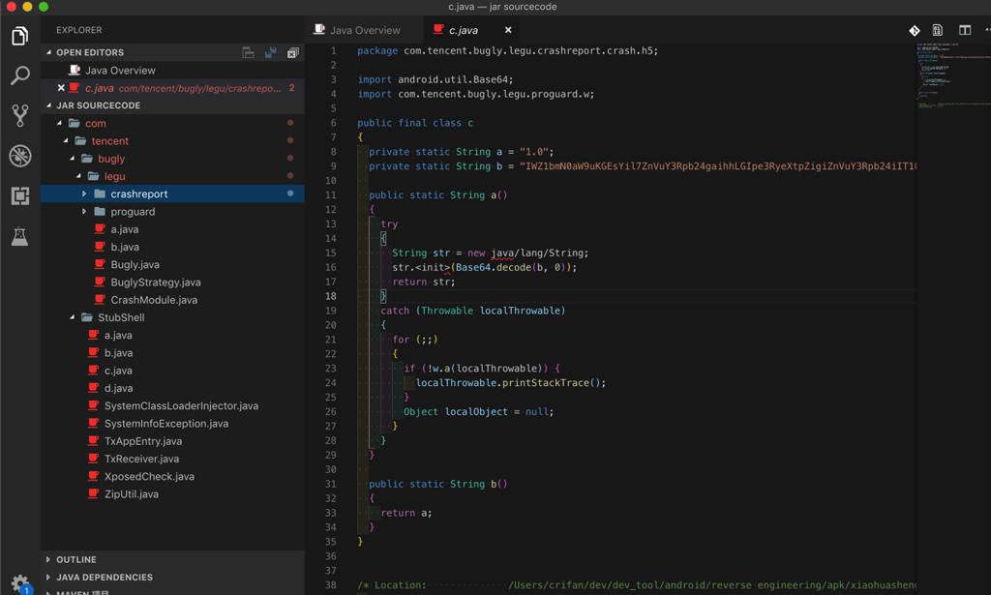Screen dimensions: 991x595
Task: Open the Debug view icon
Action: [x=19, y=156]
